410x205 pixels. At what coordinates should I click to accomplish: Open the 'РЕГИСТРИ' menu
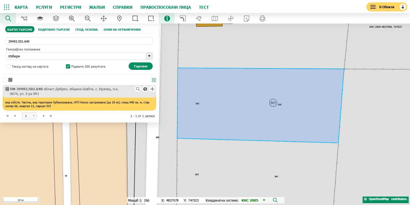(x=70, y=7)
